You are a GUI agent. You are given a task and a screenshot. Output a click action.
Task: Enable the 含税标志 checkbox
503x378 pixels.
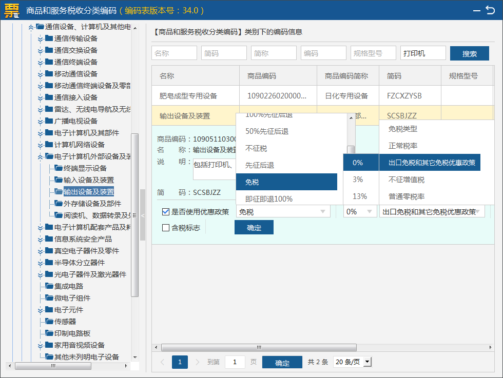[x=166, y=228]
